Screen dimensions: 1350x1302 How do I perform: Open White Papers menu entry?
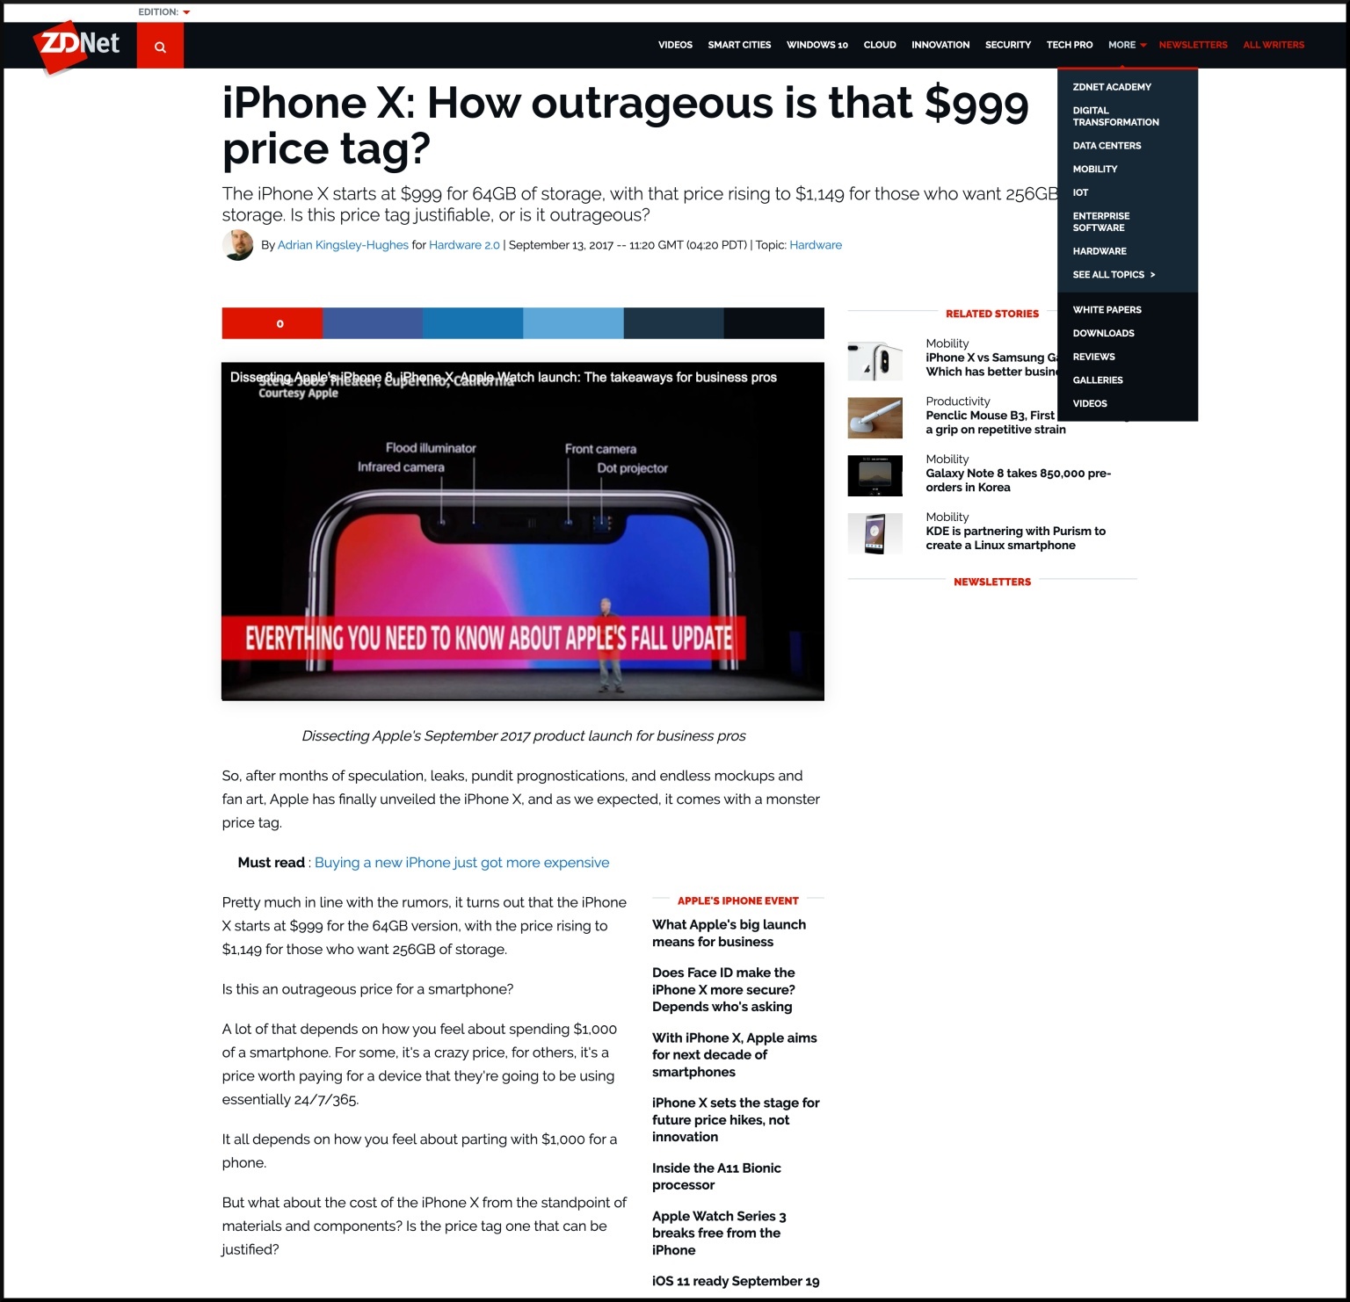[x=1107, y=310]
